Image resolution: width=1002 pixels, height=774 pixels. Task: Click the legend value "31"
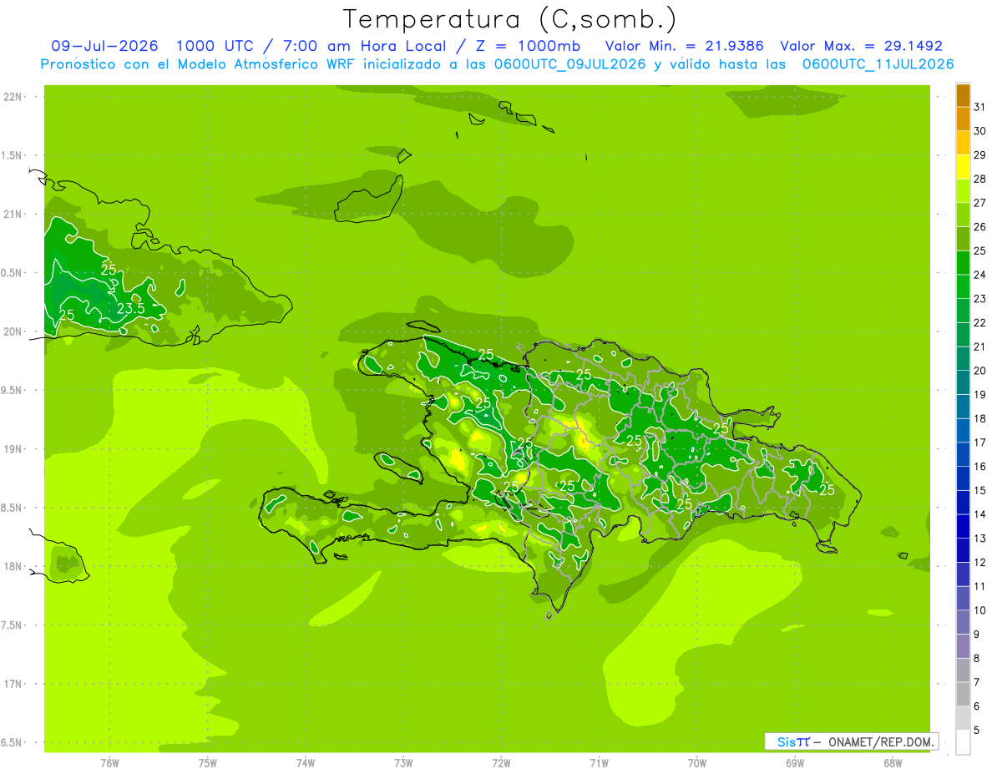coord(980,107)
